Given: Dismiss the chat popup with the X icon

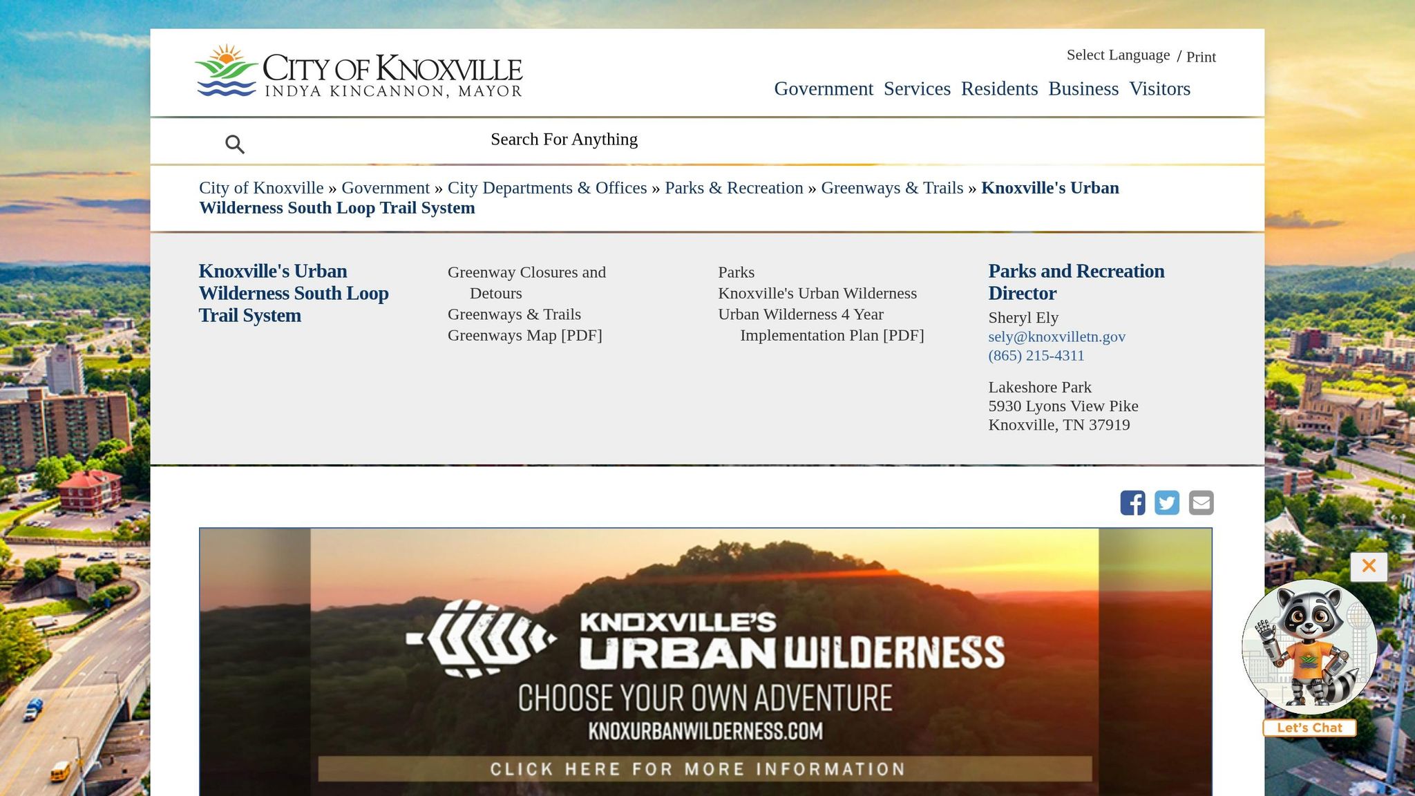Looking at the screenshot, I should click(1368, 566).
